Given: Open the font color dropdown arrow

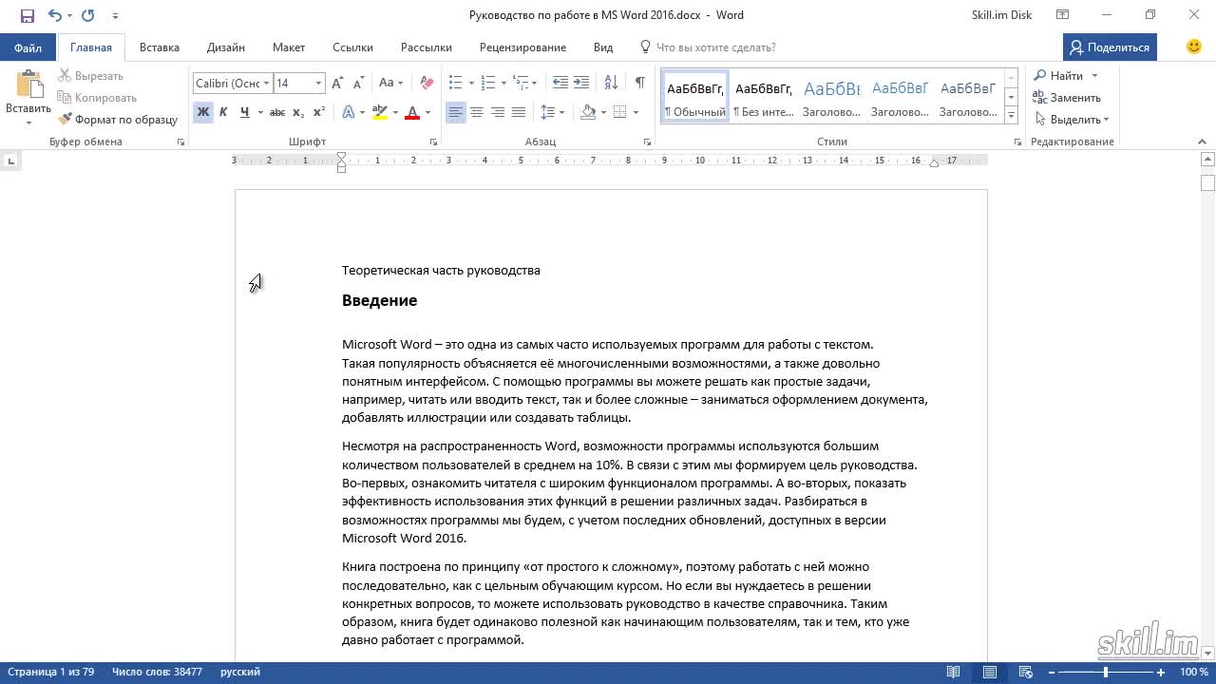Looking at the screenshot, I should click(427, 112).
